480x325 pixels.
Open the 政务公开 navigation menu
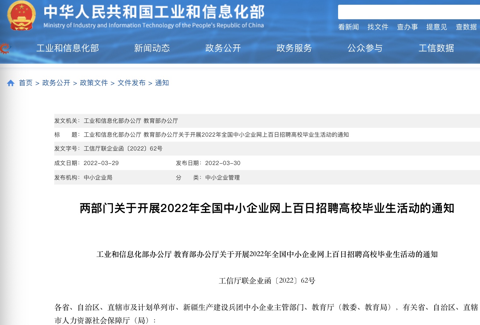(x=223, y=48)
